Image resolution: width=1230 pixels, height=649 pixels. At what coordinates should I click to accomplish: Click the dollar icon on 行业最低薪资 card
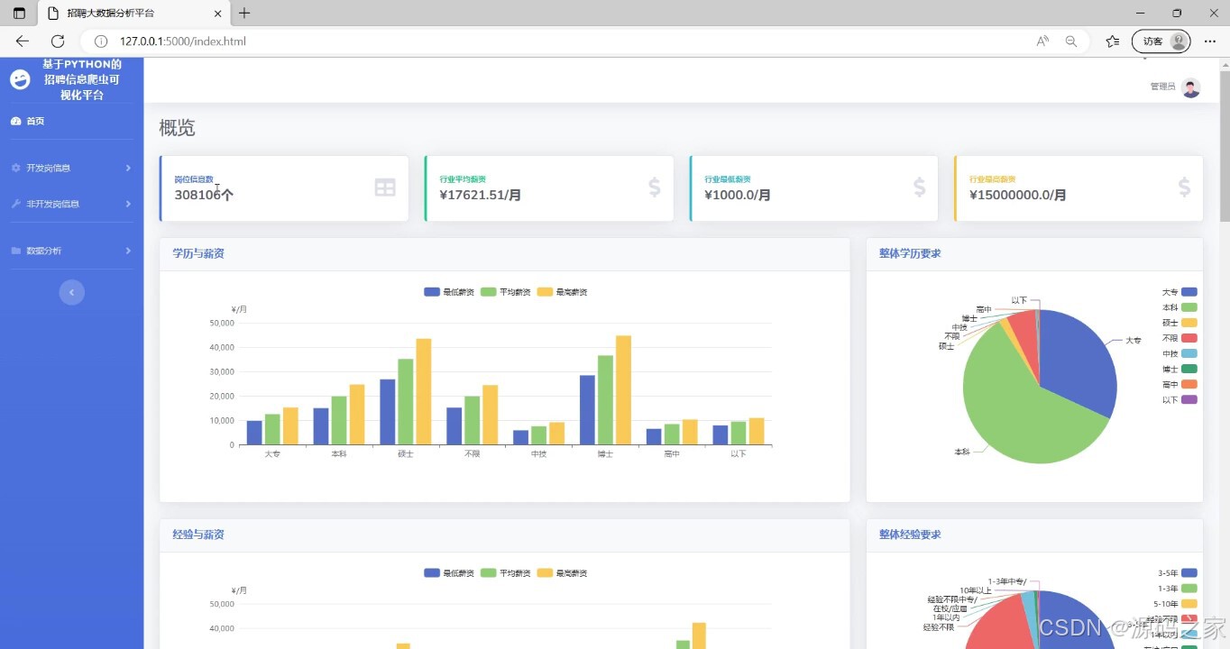click(x=920, y=187)
